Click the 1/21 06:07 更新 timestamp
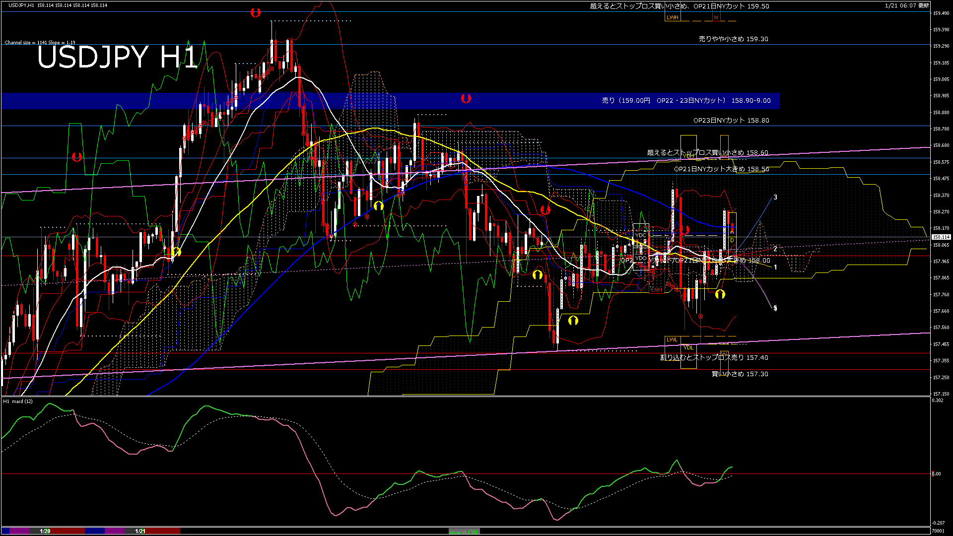This screenshot has height=536, width=953. (x=907, y=5)
